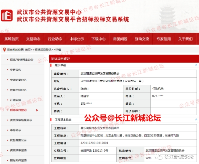Open 放弃中标公告 in the sidebar

click(18, 90)
